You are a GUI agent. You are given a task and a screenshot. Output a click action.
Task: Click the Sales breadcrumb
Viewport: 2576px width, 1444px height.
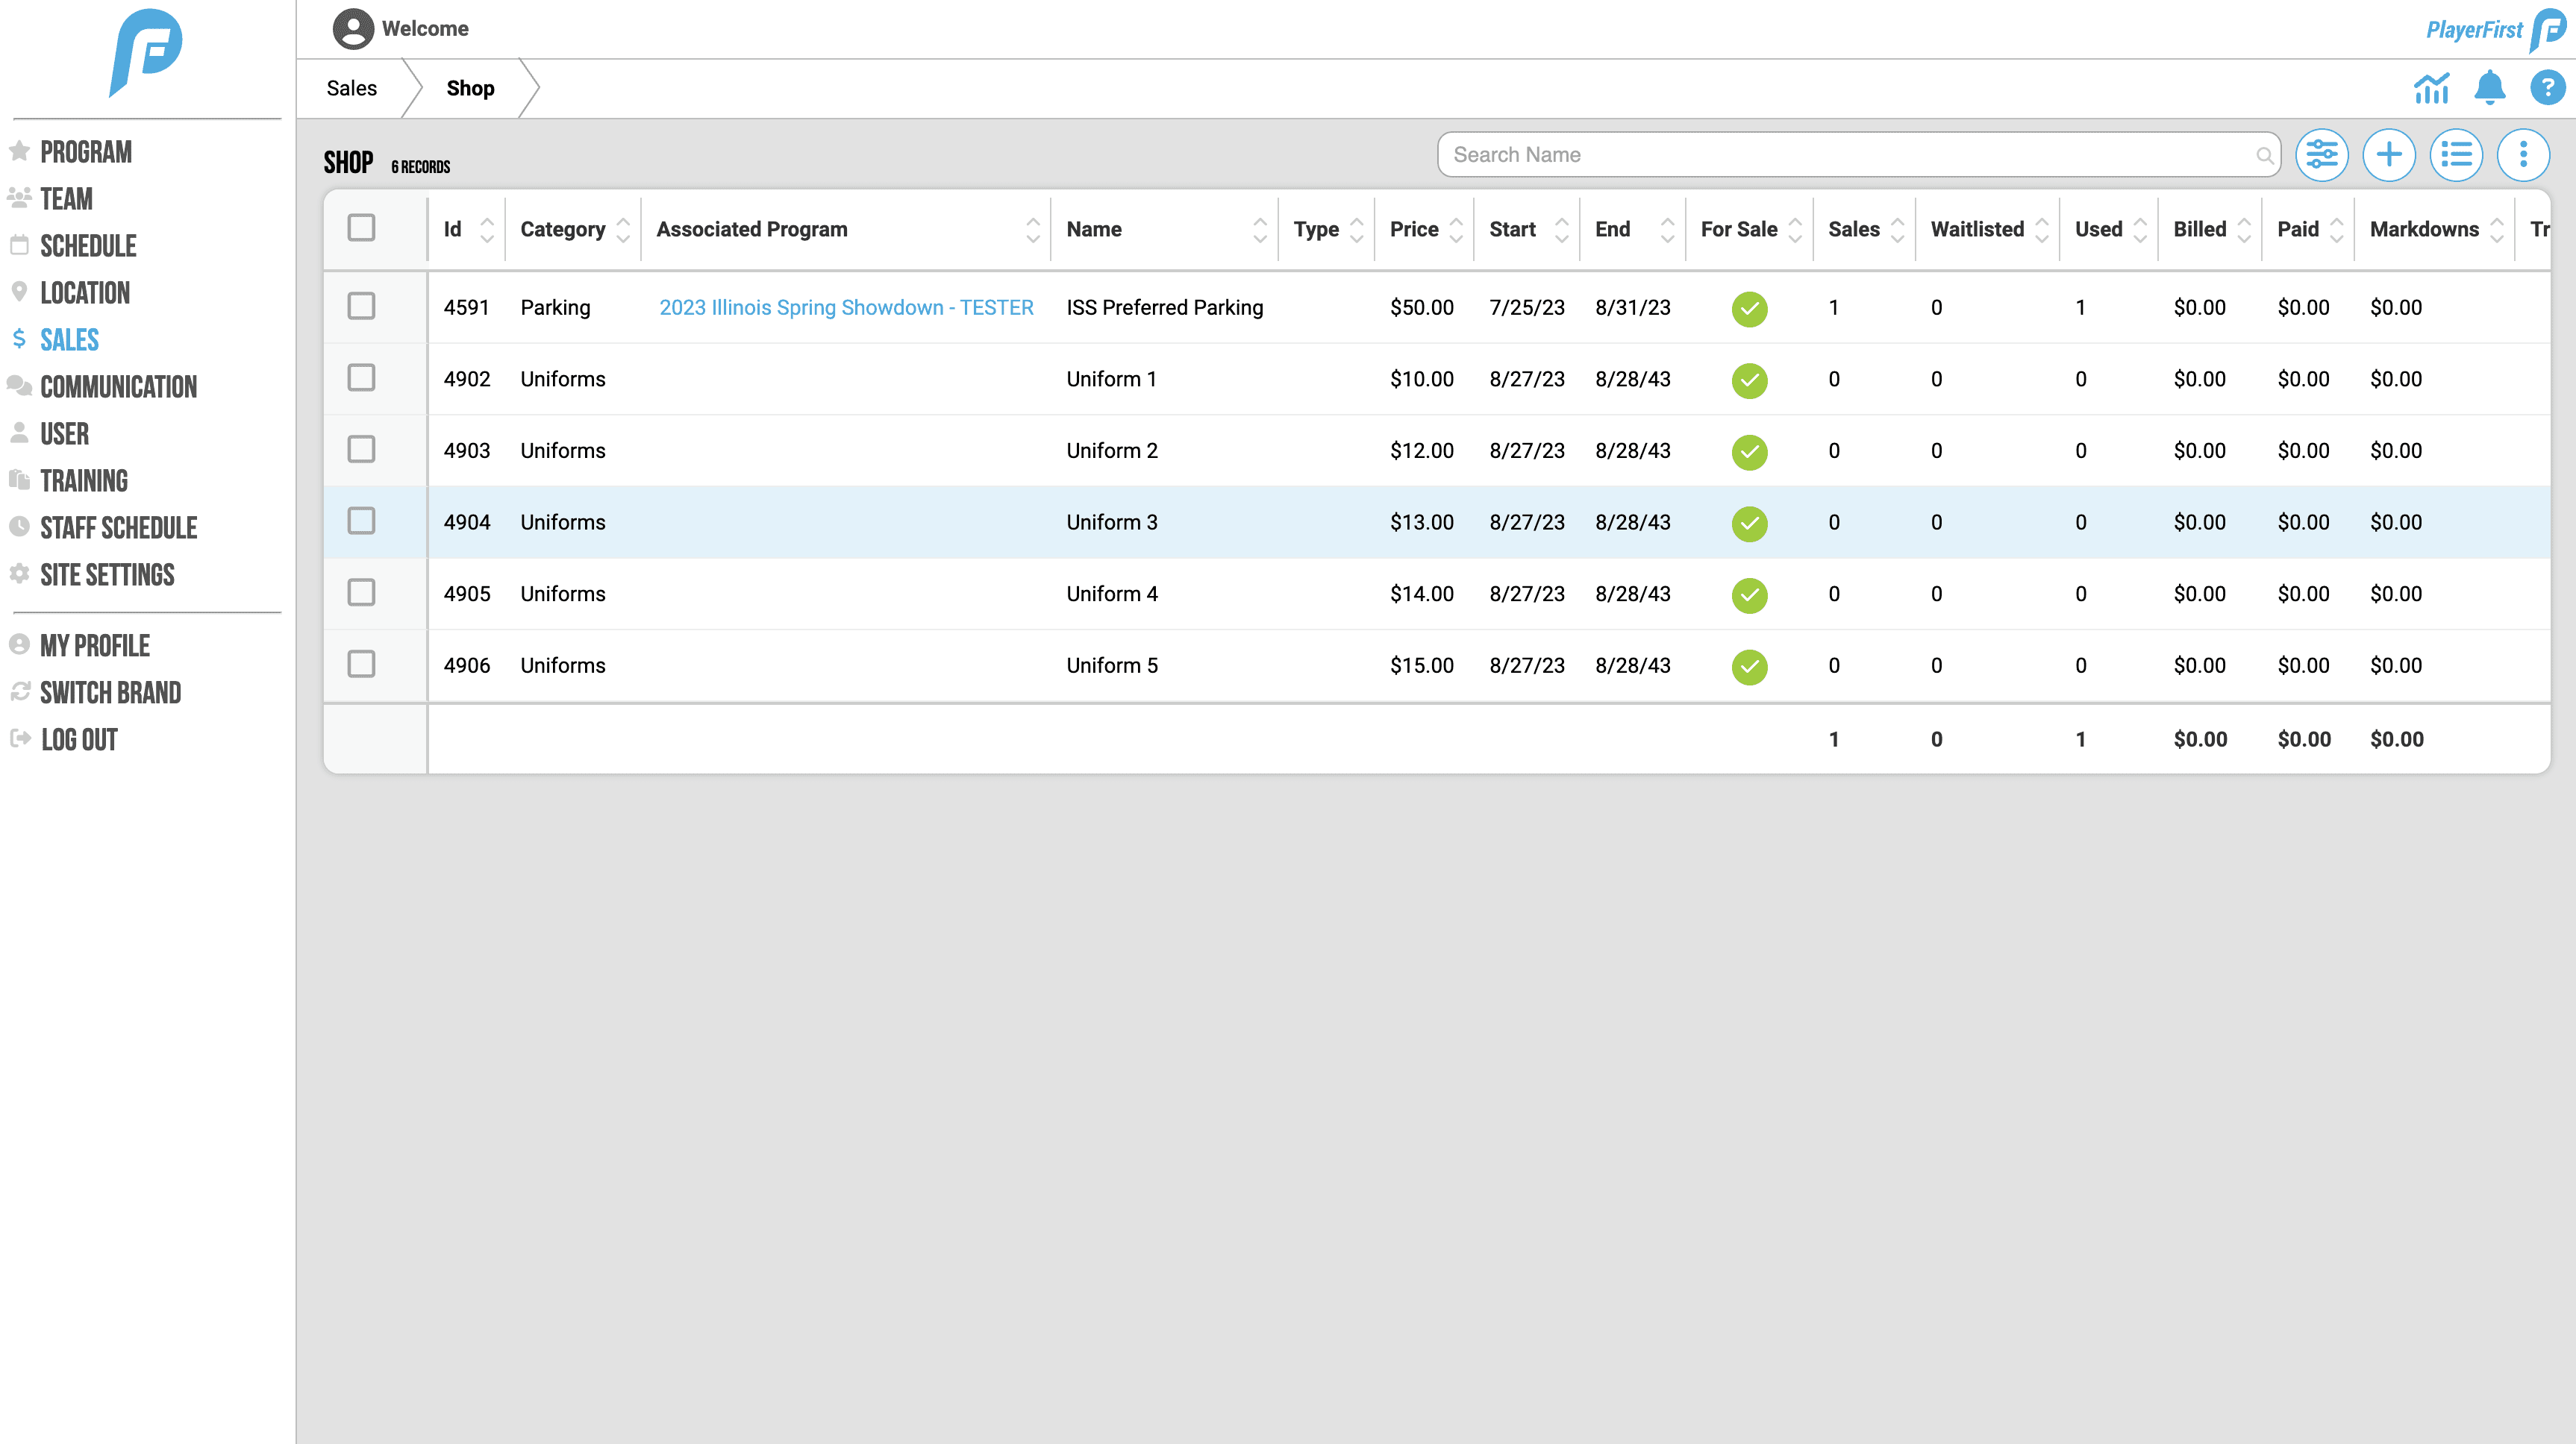(351, 88)
